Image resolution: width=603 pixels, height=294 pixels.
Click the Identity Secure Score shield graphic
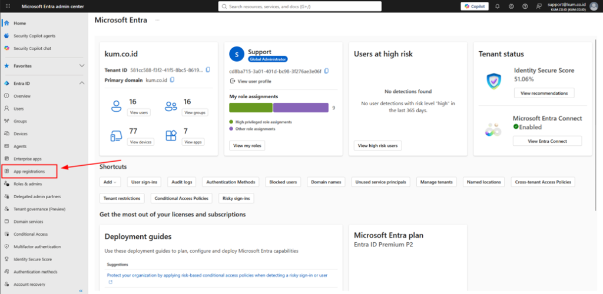494,81
